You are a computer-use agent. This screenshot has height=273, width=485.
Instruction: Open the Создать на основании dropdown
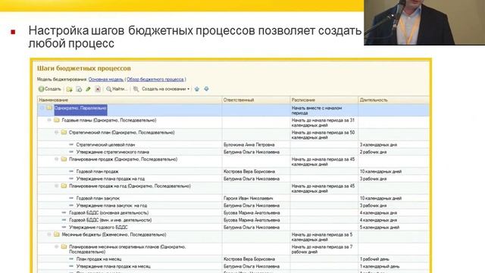[165, 89]
